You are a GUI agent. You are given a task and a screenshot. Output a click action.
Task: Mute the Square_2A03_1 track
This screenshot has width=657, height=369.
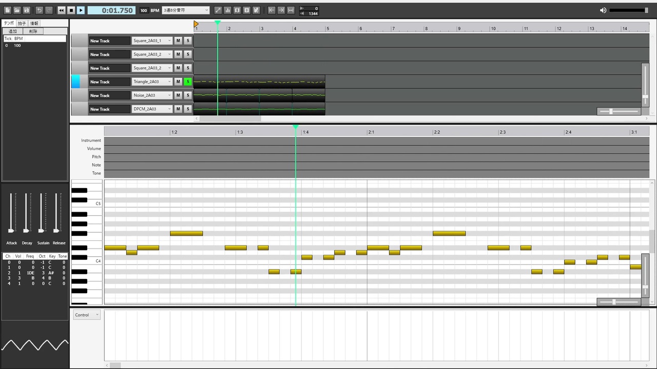(178, 40)
